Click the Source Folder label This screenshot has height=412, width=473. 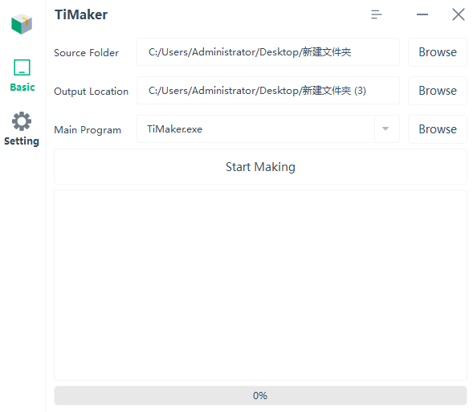click(x=86, y=53)
